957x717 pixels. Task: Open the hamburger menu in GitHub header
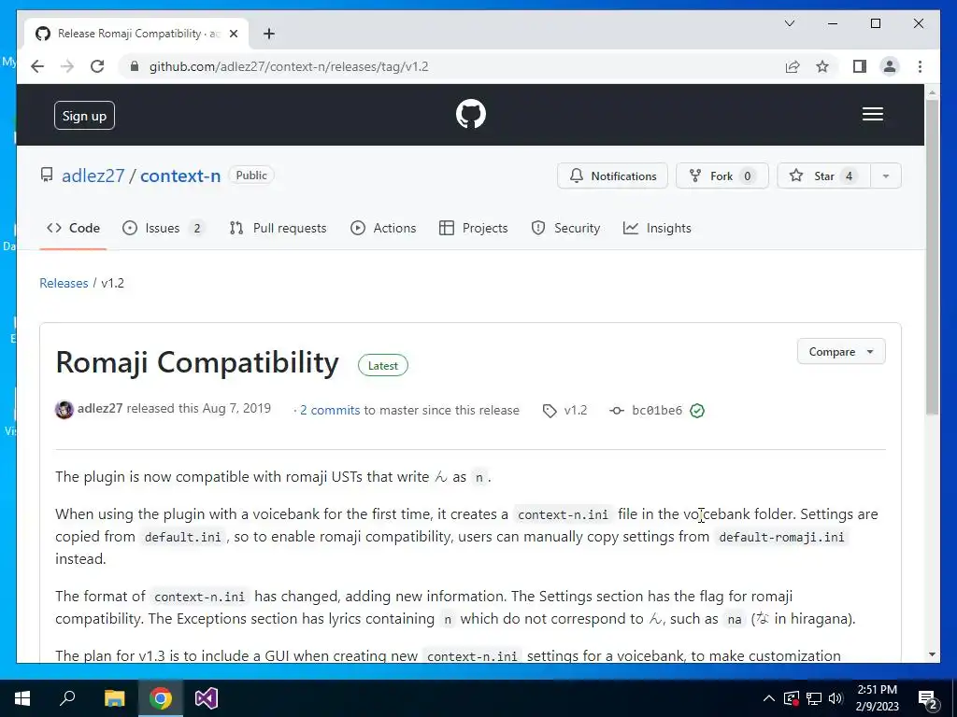click(x=873, y=114)
